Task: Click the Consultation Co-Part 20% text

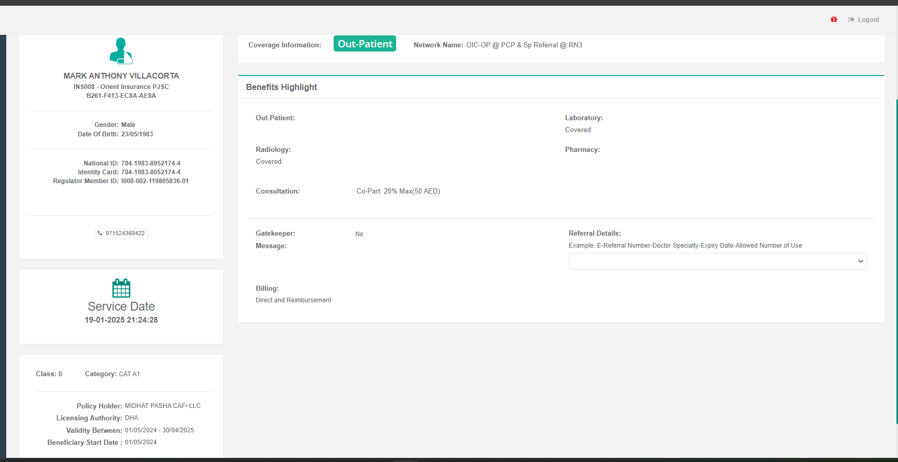Action: coord(398,191)
